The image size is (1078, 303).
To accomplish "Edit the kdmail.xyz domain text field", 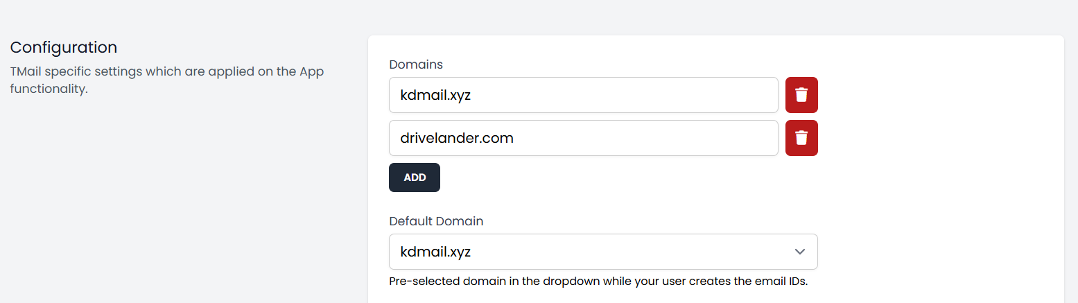I will point(584,95).
